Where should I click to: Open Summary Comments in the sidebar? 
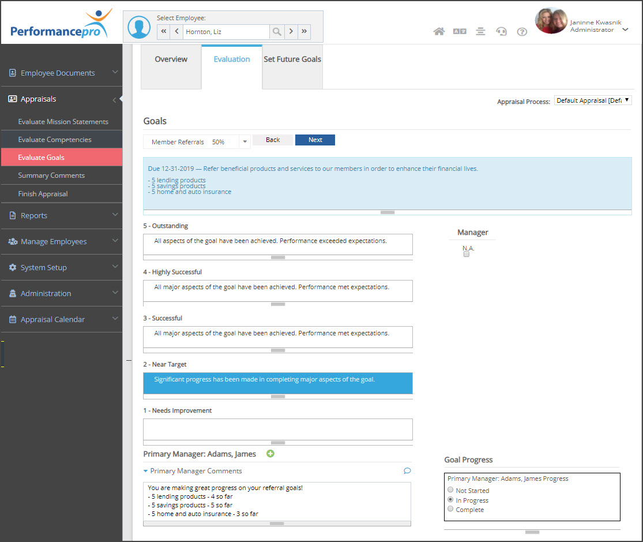[51, 175]
